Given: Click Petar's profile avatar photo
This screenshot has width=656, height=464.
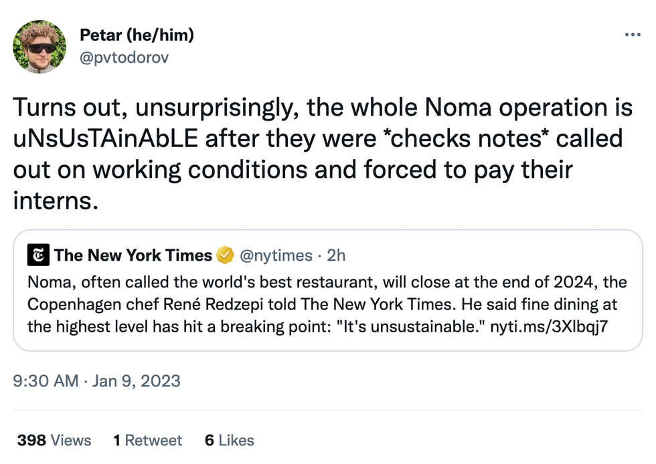Looking at the screenshot, I should click(x=39, y=46).
